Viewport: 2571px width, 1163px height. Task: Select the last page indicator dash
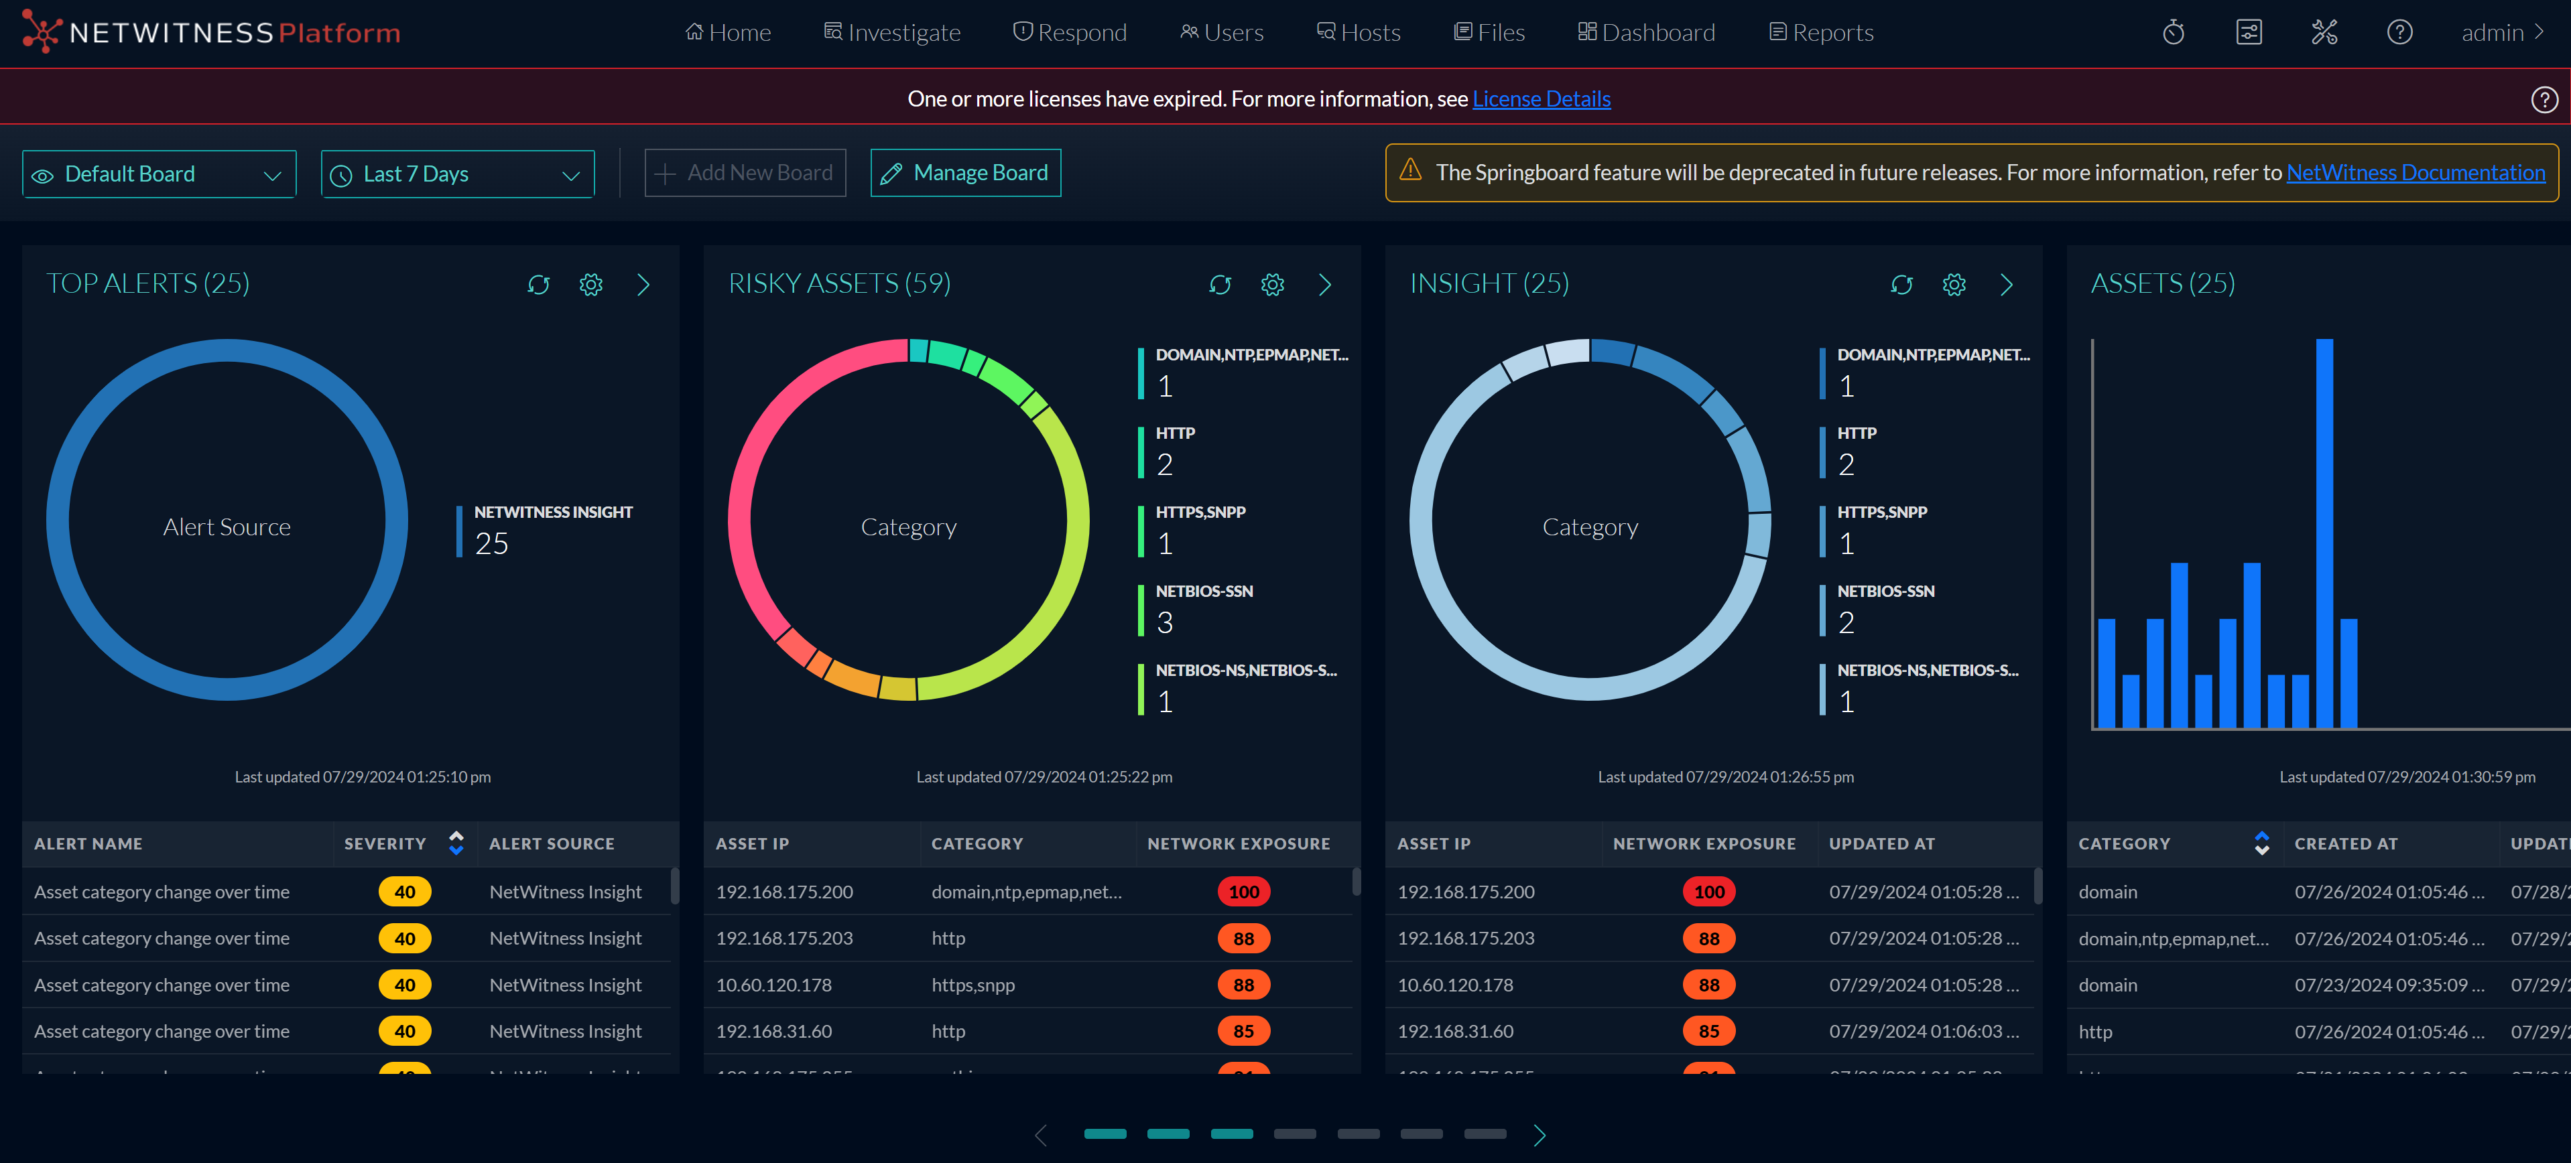(x=1484, y=1133)
